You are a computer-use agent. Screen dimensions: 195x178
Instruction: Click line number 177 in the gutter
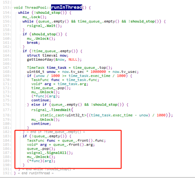point(6,110)
